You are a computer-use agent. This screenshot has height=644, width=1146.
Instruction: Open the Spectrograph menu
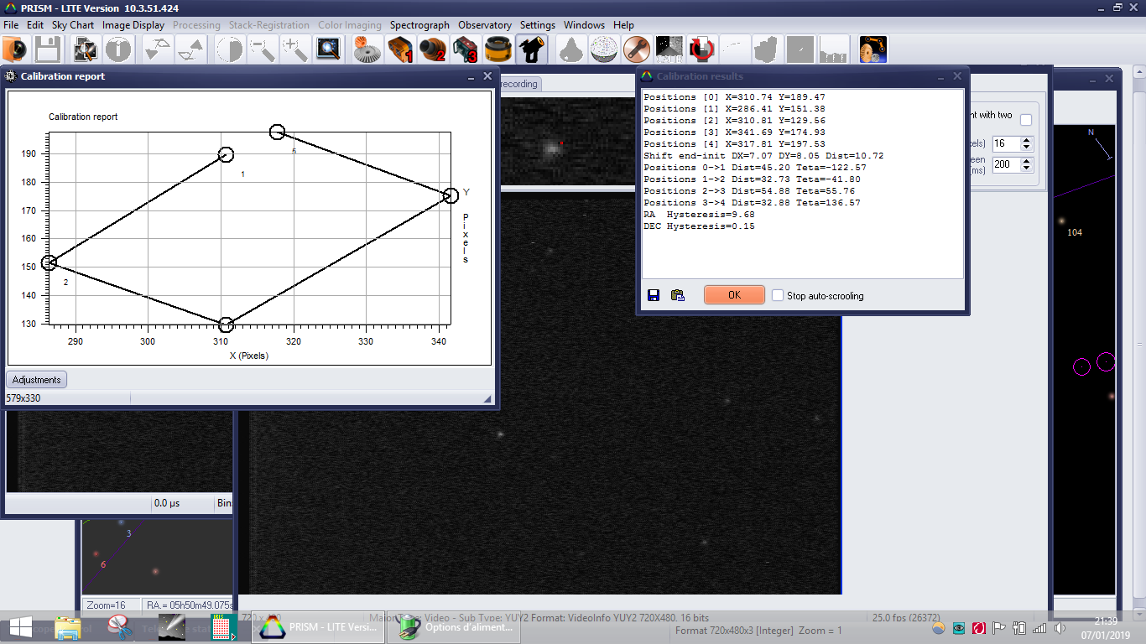pos(419,25)
